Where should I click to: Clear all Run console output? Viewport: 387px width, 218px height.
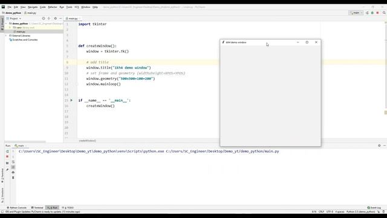click(x=13, y=177)
